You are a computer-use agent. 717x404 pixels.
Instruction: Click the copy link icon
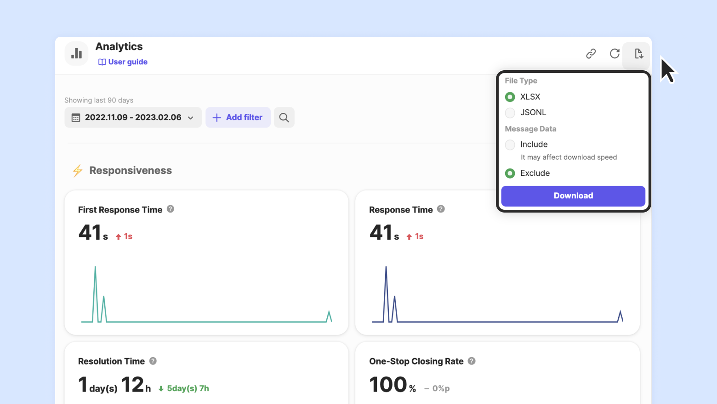(591, 54)
